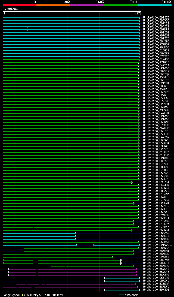Select the UniRef100_C4Y707 label
The height and width of the screenshot is (297, 174).
point(156,137)
